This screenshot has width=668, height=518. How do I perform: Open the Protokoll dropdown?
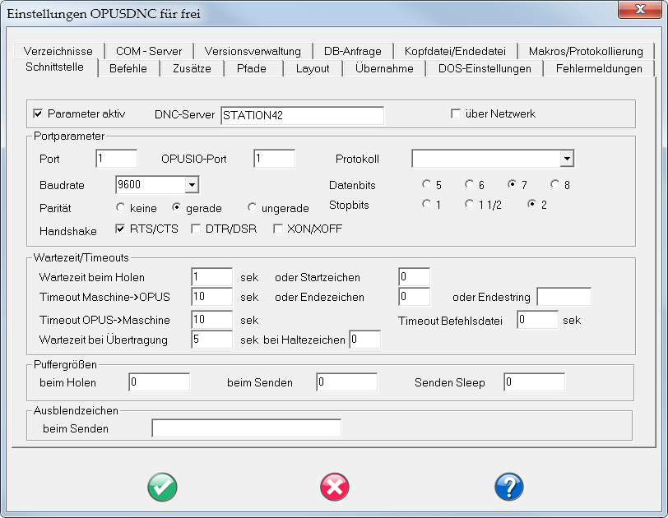[x=567, y=159]
